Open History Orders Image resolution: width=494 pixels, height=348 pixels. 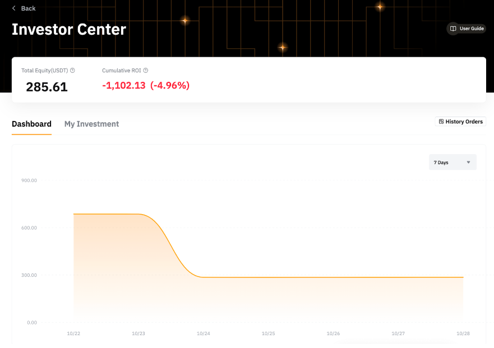pos(460,121)
